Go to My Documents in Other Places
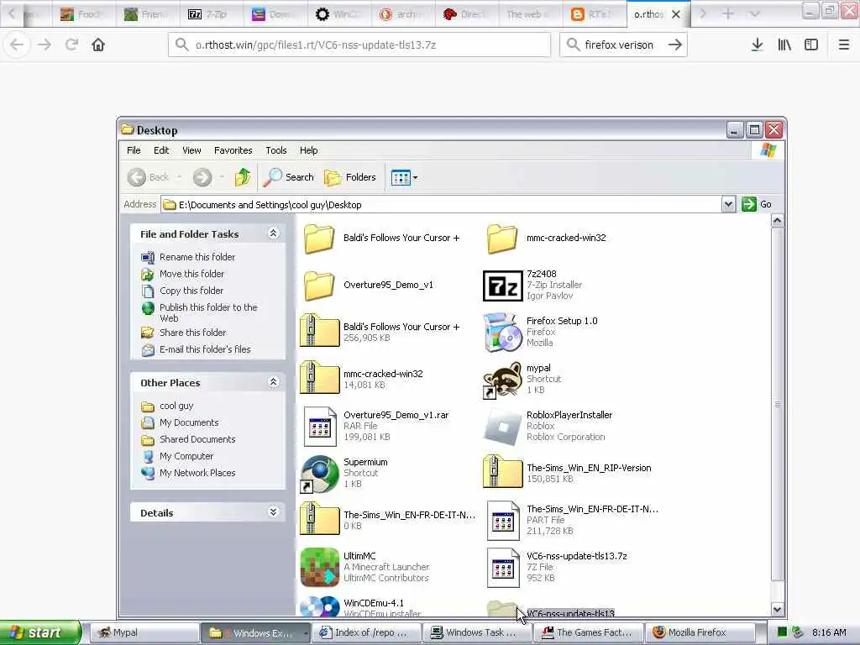The height and width of the screenshot is (645, 860). 189,422
